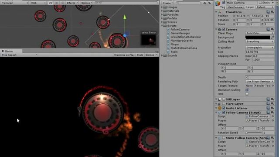Image resolution: width=279 pixels, height=157 pixels.
Task: Open the GUILayer component gear menu
Action: (x=272, y=99)
